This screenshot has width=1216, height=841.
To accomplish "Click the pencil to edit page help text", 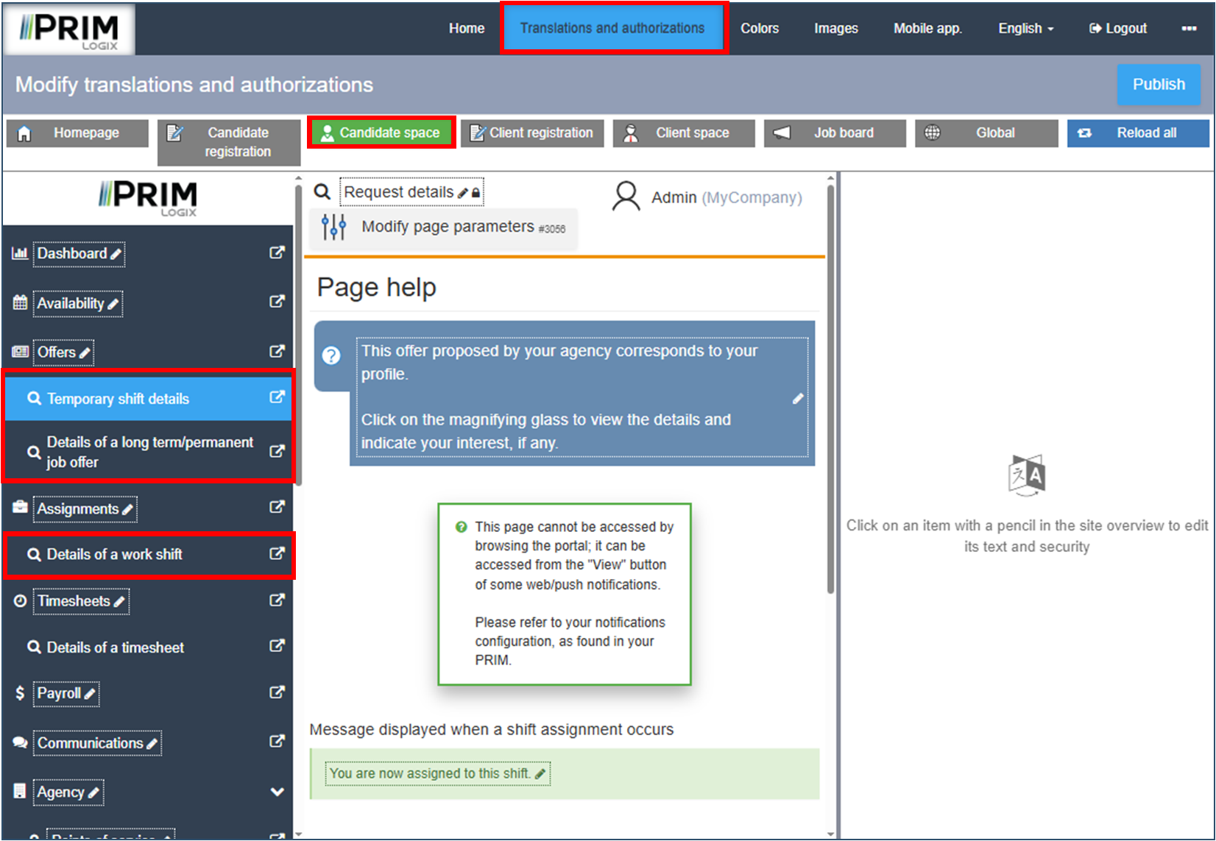I will coord(798,399).
